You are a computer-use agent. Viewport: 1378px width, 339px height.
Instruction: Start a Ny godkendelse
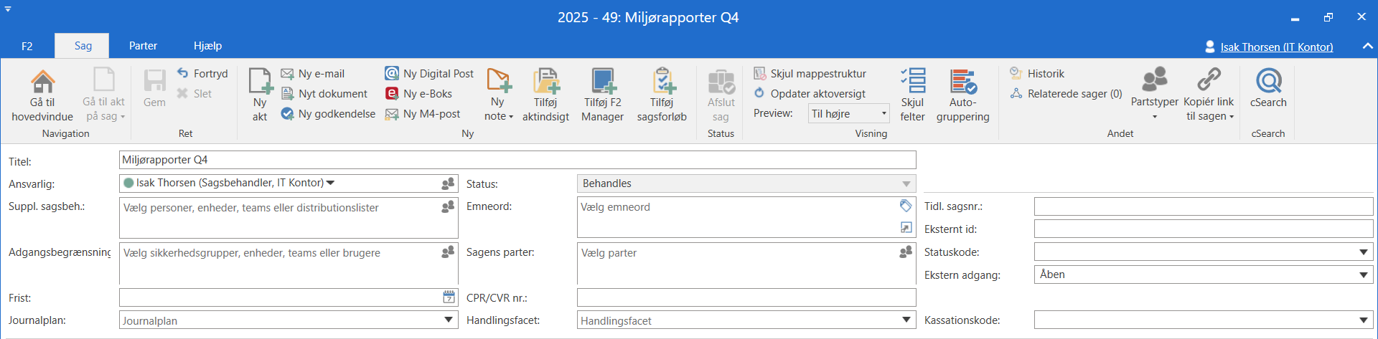328,113
